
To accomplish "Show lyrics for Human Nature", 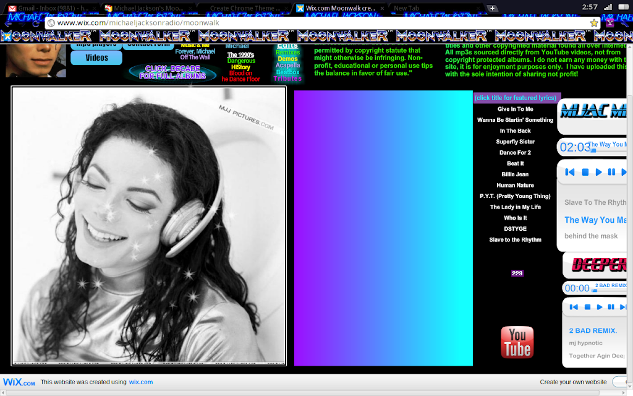I will coord(515,186).
